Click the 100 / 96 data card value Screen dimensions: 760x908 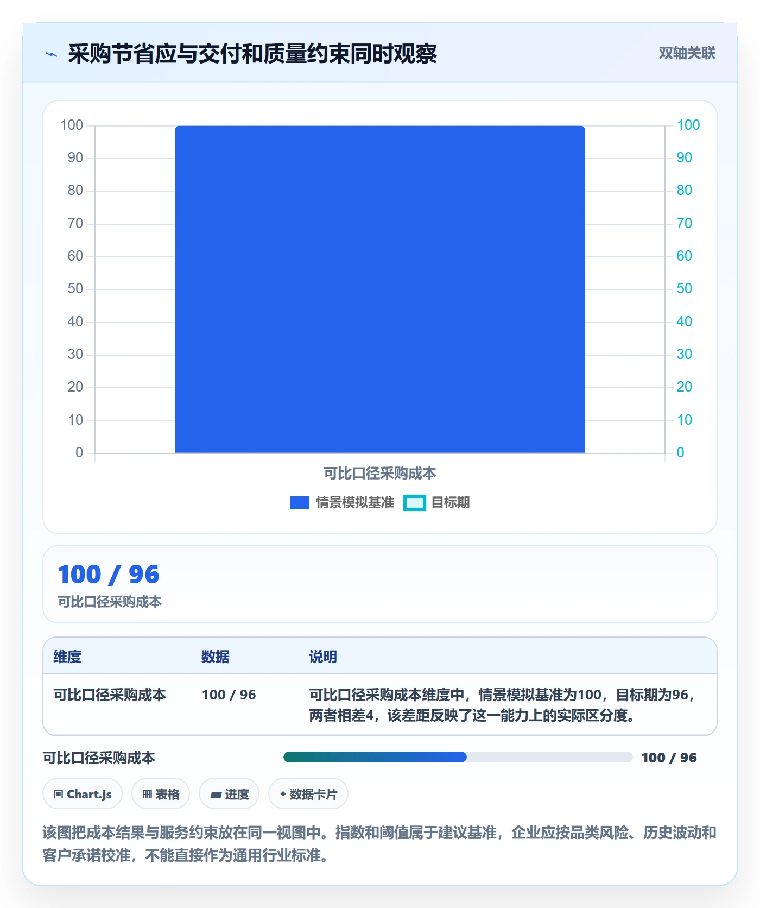coord(109,575)
